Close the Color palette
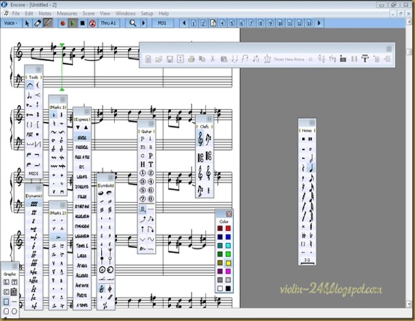 [229, 214]
